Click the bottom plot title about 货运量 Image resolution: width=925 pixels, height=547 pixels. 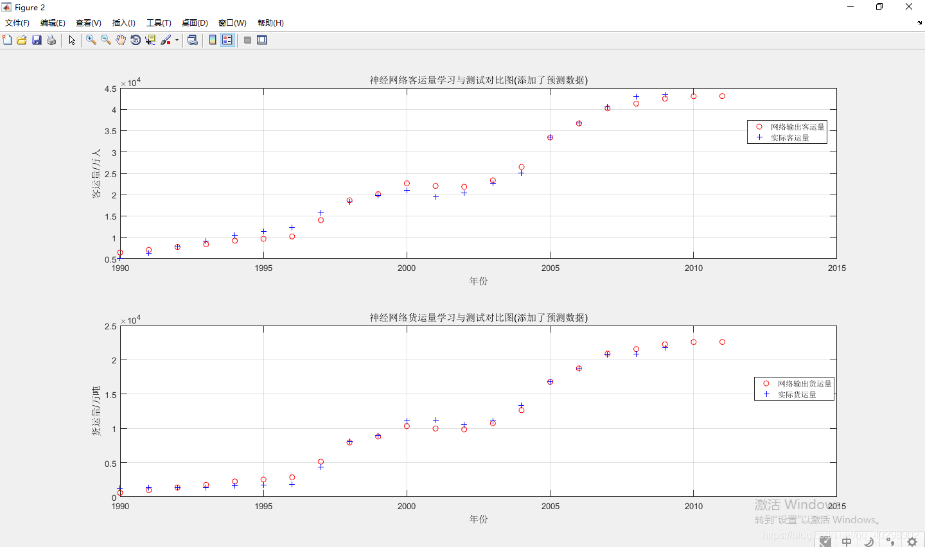click(479, 318)
